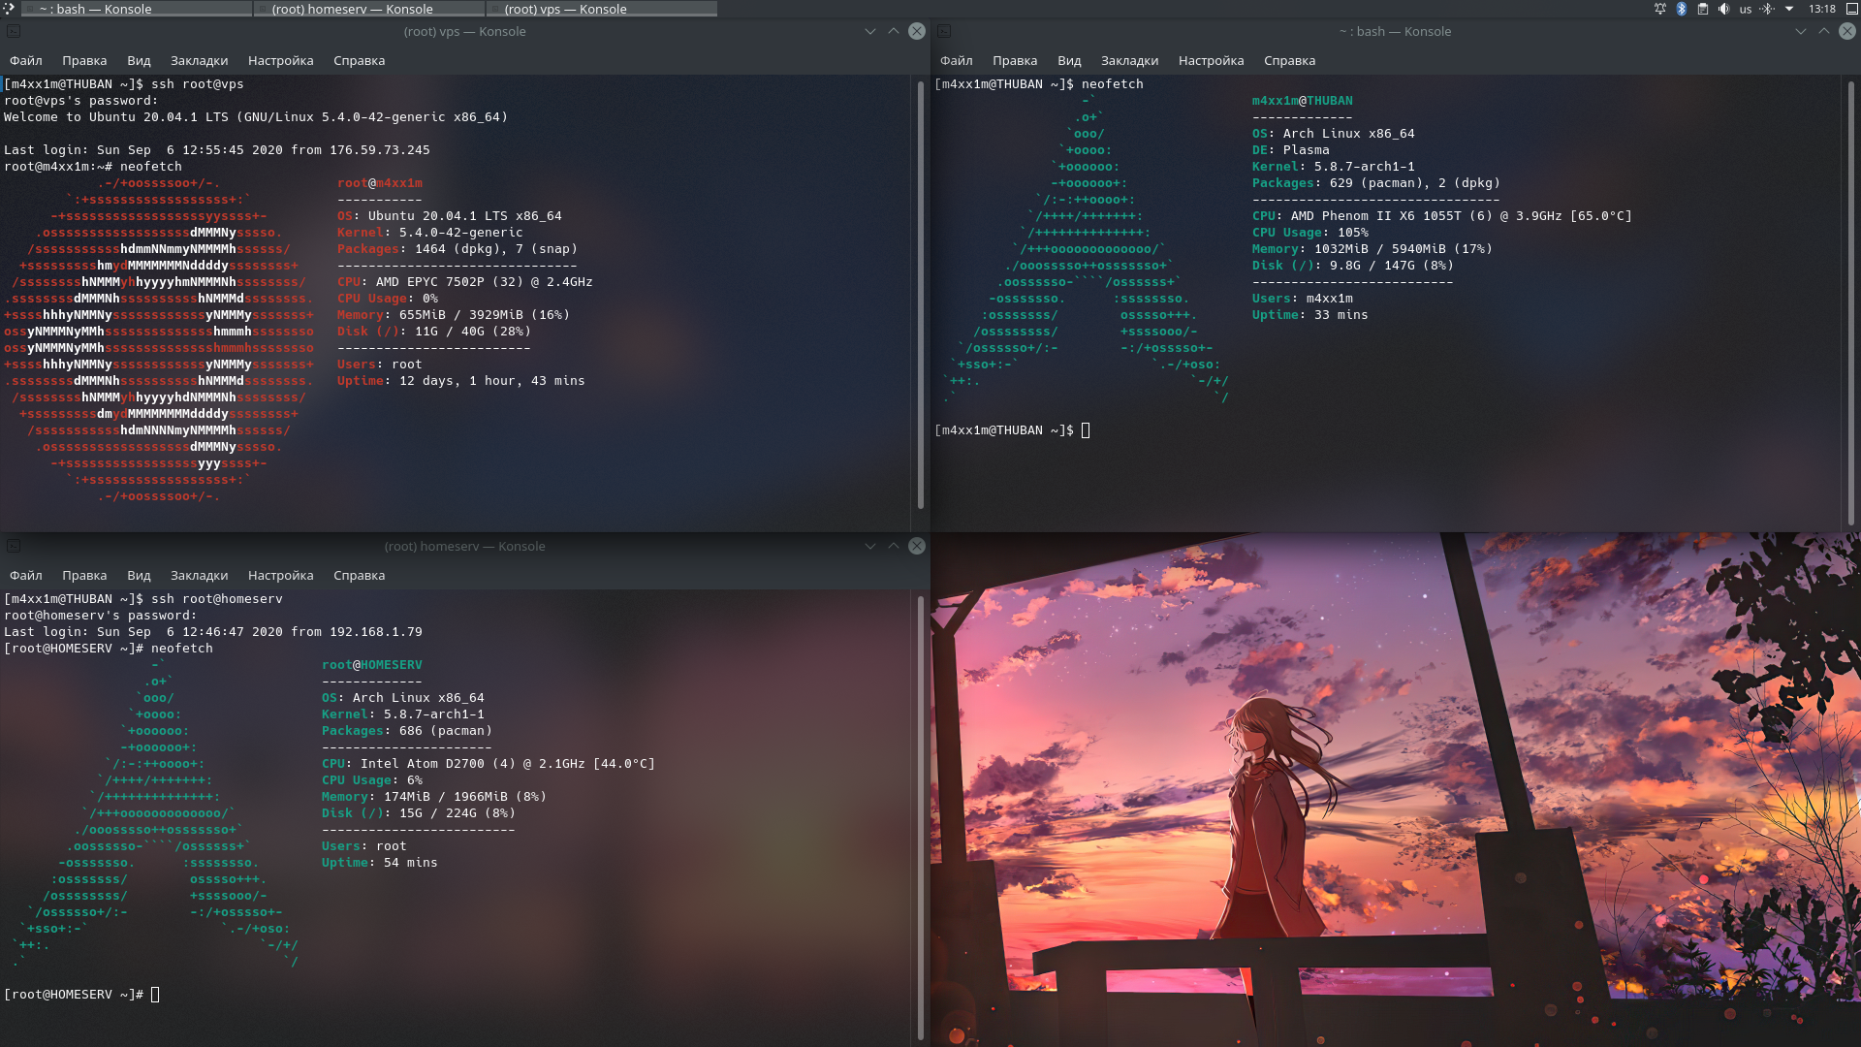Close the homeserv Konsole window
1861x1047 pixels.
pyautogui.click(x=917, y=546)
